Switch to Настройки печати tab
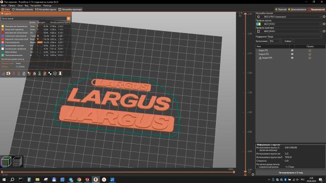326x183 pixels. pos(22,9)
